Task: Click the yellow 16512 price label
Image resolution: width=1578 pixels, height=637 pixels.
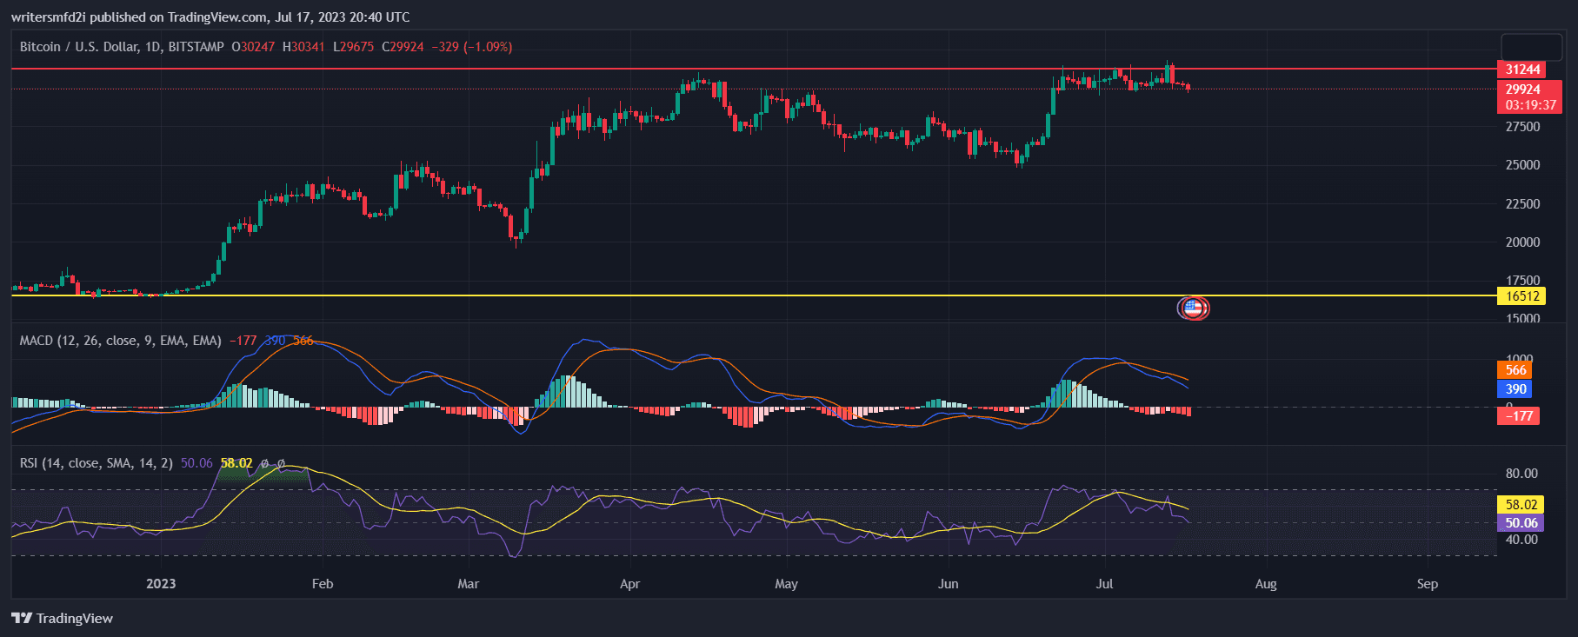Action: coord(1522,296)
